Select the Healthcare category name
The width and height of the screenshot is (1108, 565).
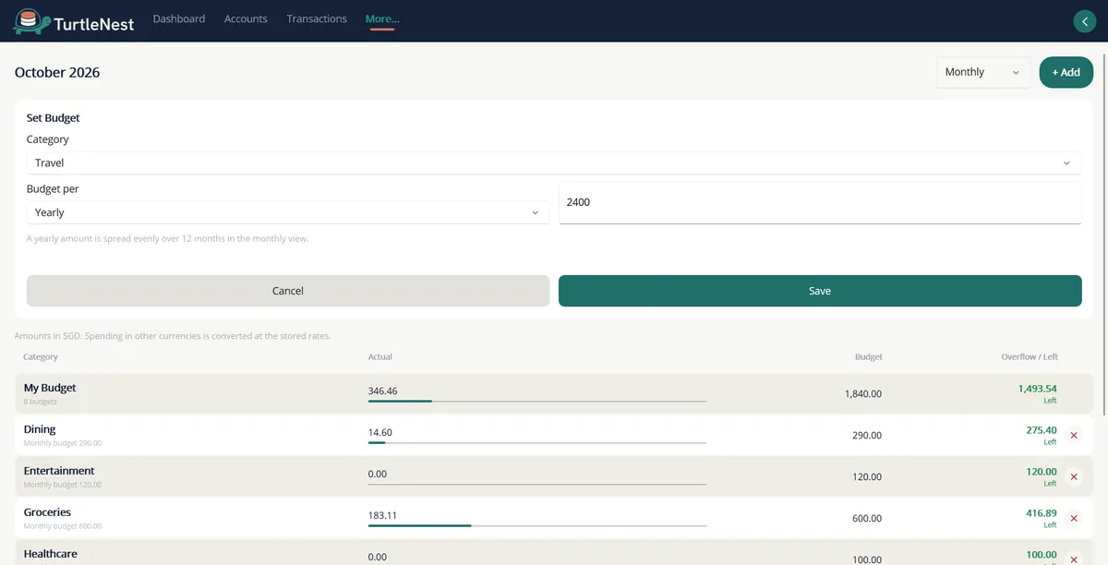pos(51,554)
